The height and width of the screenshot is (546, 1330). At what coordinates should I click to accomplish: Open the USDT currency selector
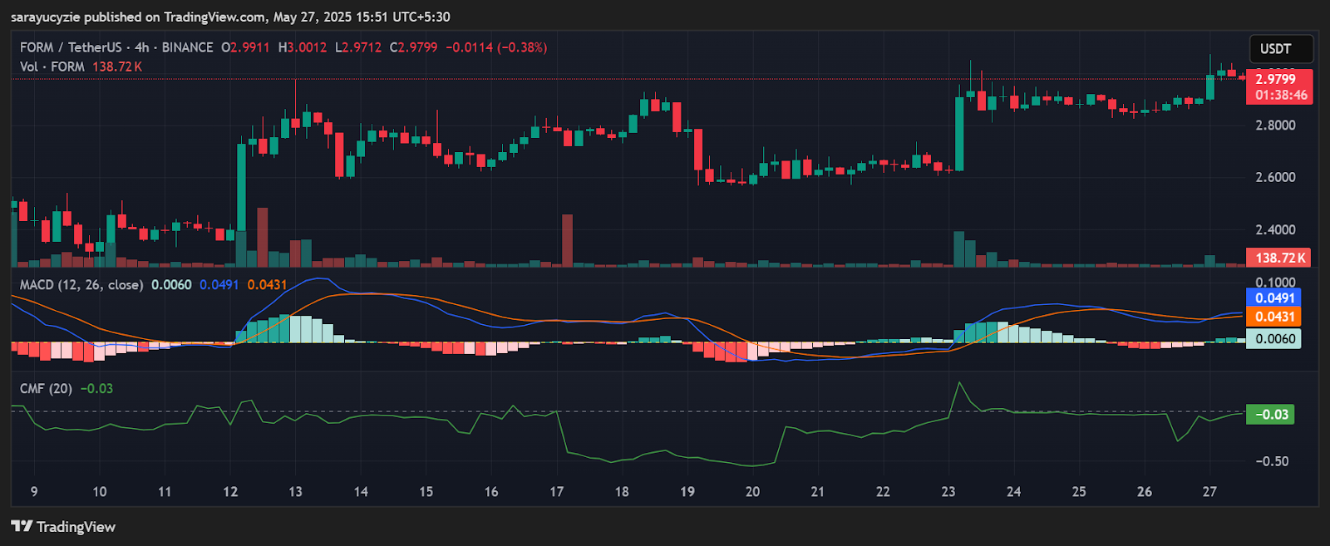(x=1281, y=49)
